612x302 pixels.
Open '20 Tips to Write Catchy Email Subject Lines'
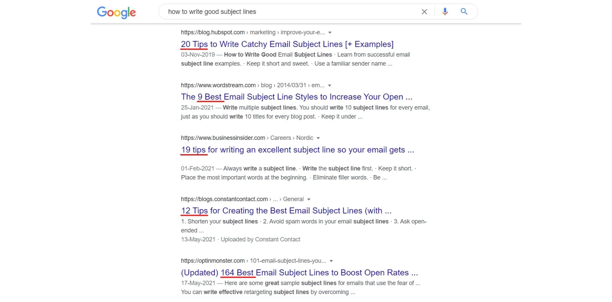287,44
